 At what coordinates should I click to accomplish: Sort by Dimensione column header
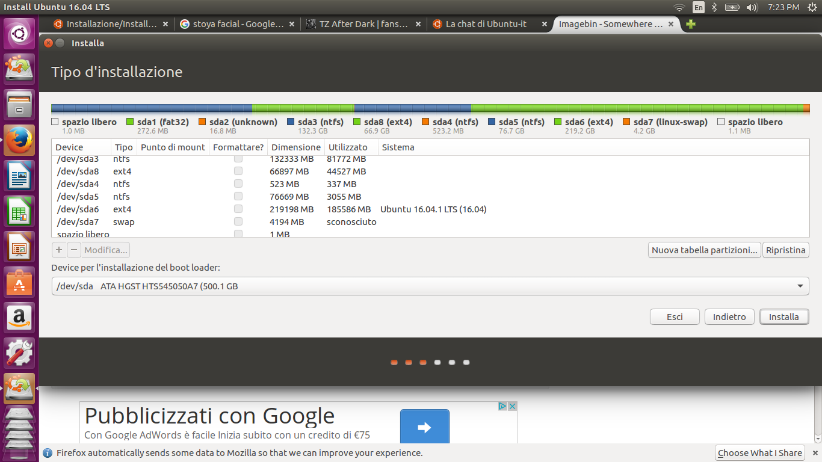296,147
